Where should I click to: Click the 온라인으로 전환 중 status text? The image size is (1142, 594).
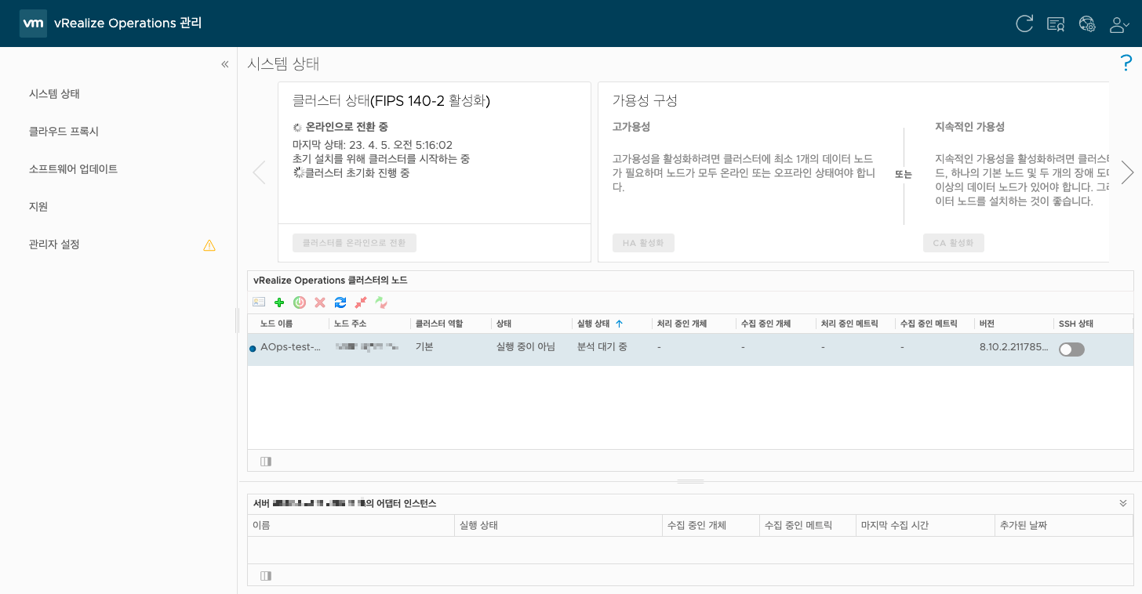(x=347, y=127)
